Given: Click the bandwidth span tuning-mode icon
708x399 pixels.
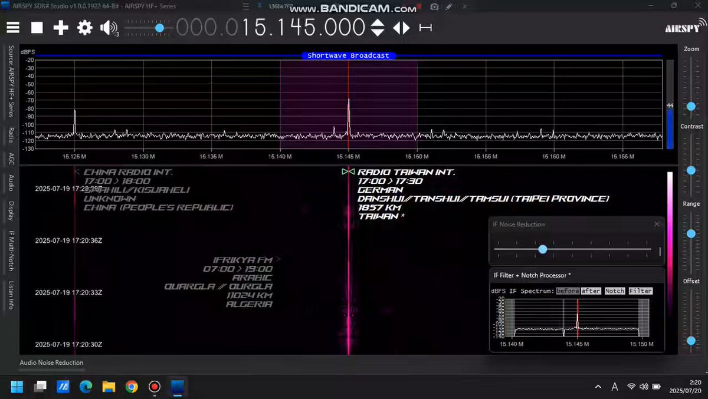Looking at the screenshot, I should (x=425, y=28).
